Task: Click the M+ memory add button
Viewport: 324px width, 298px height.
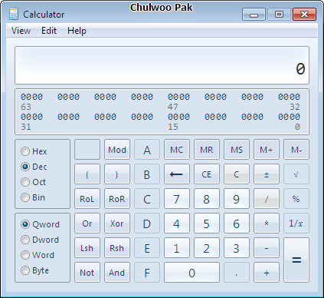Action: pos(267,150)
